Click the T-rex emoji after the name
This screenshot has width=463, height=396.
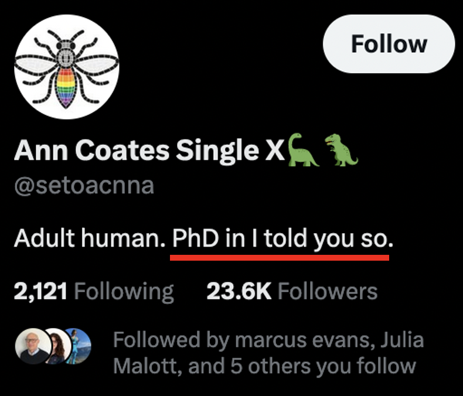click(341, 150)
